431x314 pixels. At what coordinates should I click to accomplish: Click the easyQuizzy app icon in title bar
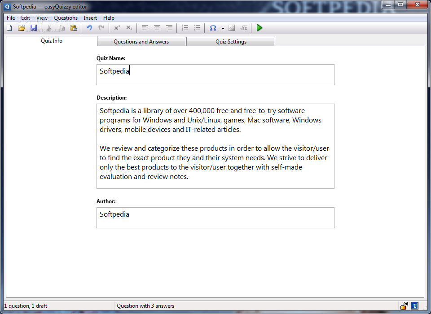[x=8, y=7]
